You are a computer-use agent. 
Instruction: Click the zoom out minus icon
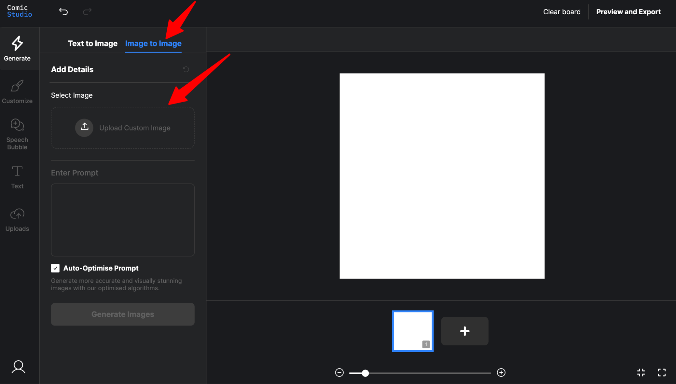(339, 372)
